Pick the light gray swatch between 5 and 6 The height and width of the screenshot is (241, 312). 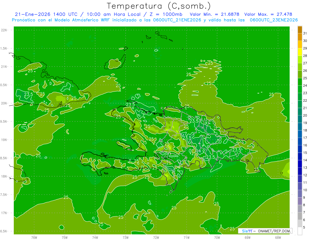coord(300,224)
